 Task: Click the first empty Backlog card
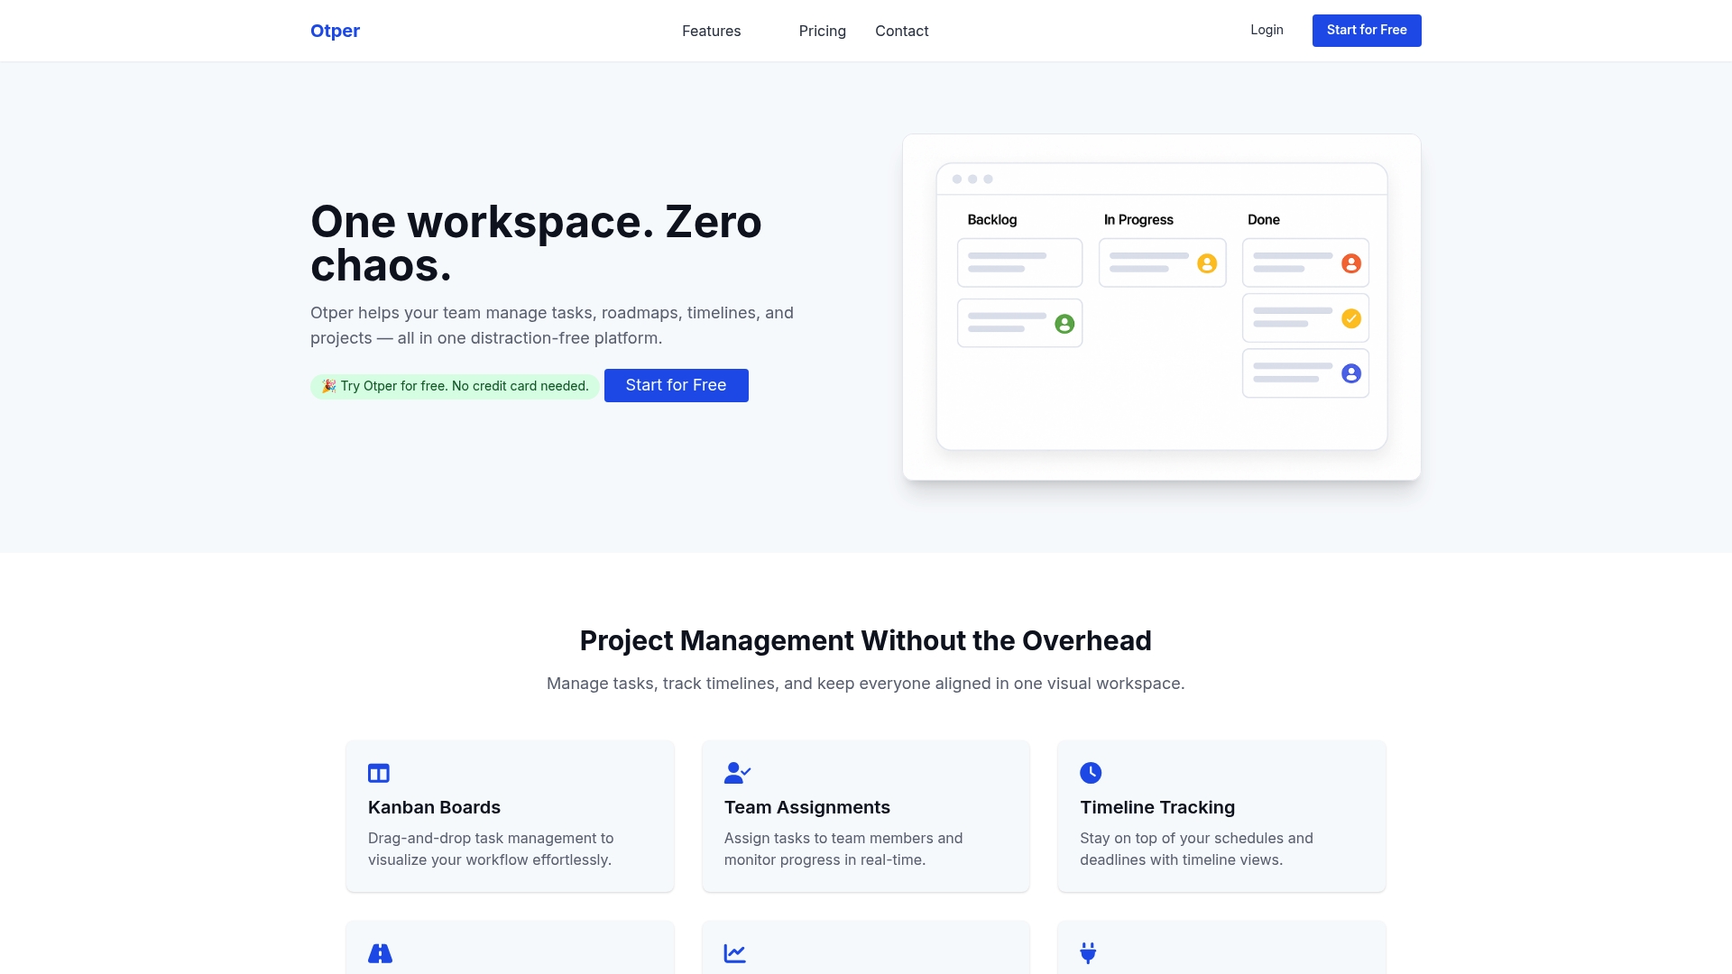[1019, 262]
